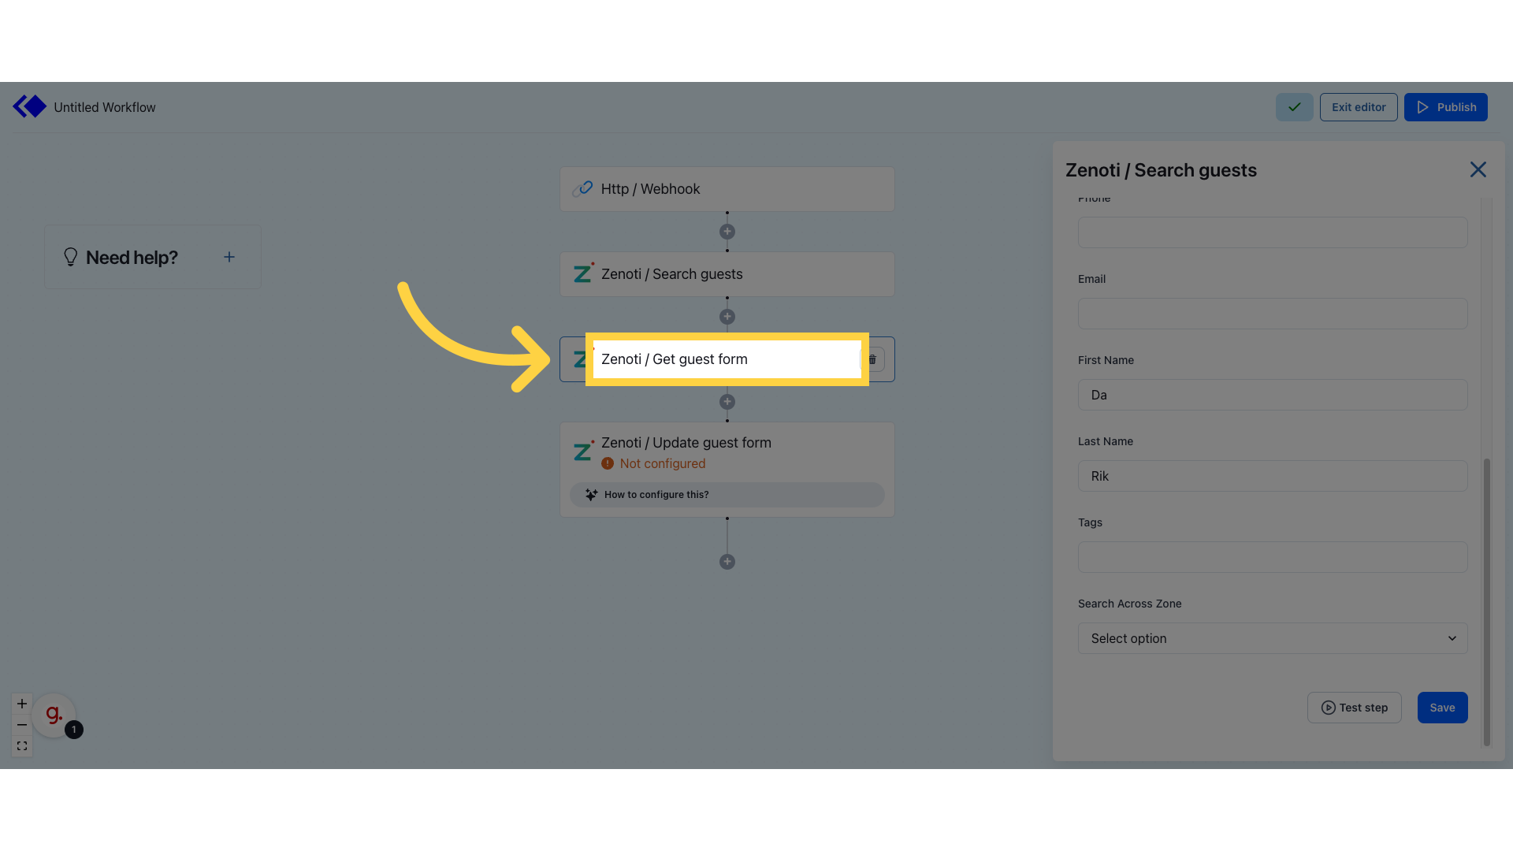Viewport: 1513px width, 851px height.
Task: Add a step at the workflow end
Action: (727, 562)
